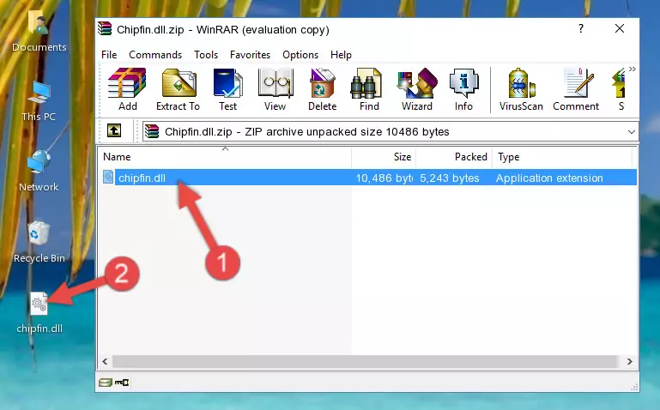Open the Find files tool
Image resolution: width=660 pixels, height=410 pixels.
pyautogui.click(x=369, y=89)
